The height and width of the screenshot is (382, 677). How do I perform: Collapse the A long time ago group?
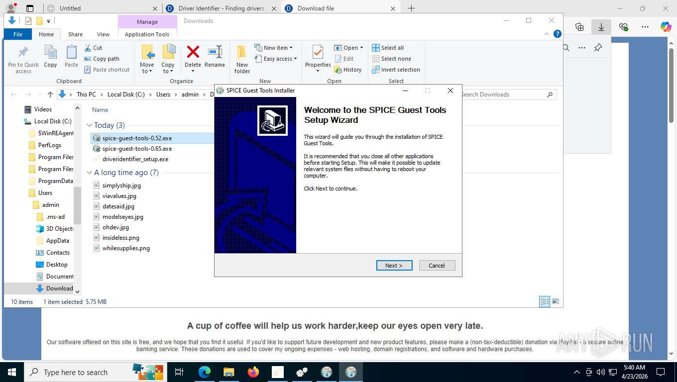pyautogui.click(x=90, y=173)
